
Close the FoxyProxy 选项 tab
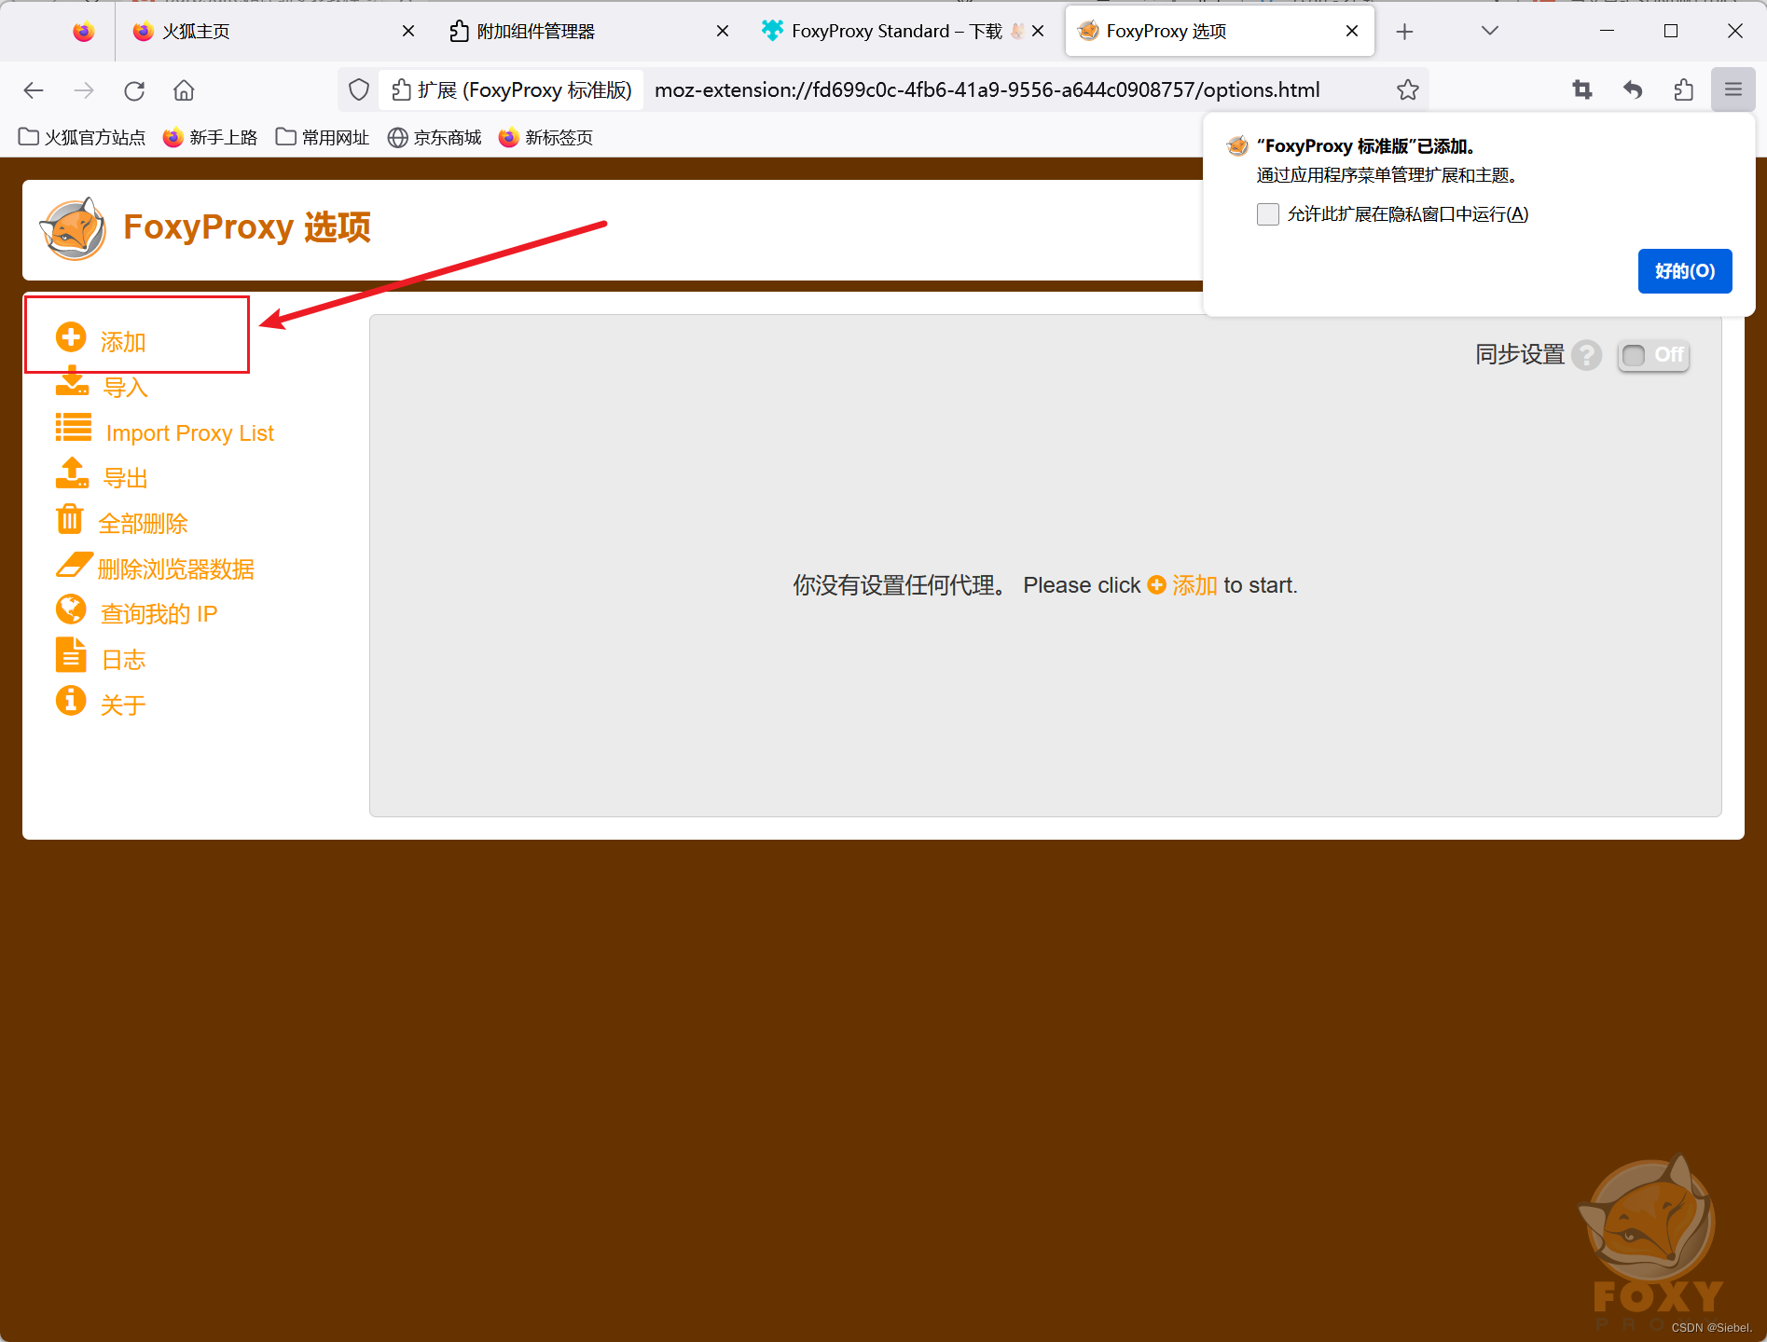(x=1352, y=32)
